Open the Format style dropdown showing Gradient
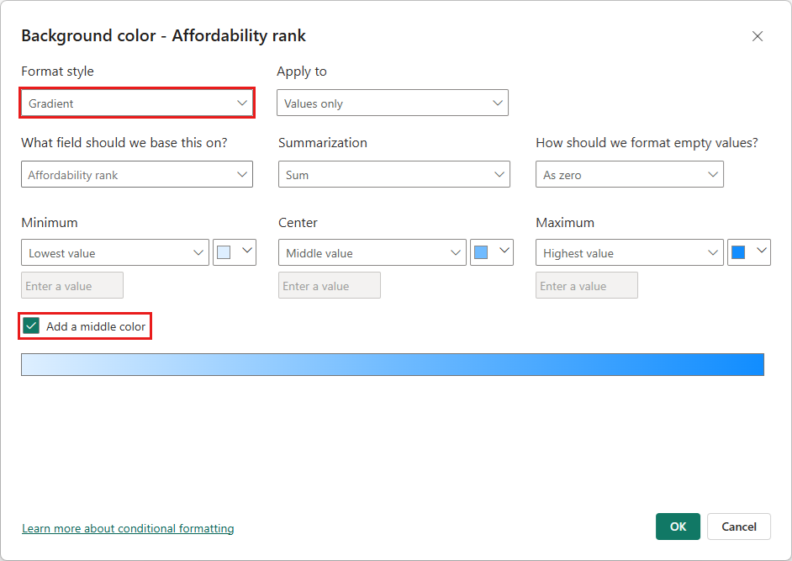This screenshot has height=561, width=792. pos(136,103)
